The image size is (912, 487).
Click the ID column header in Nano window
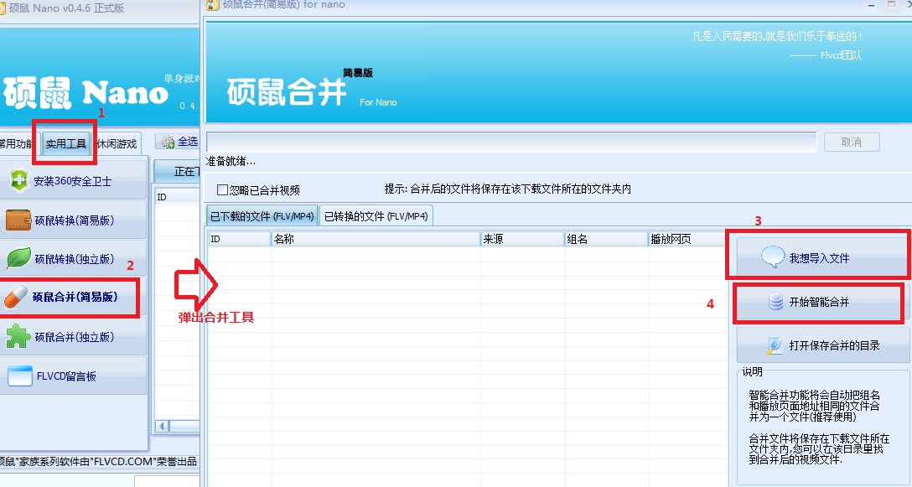coord(177,197)
